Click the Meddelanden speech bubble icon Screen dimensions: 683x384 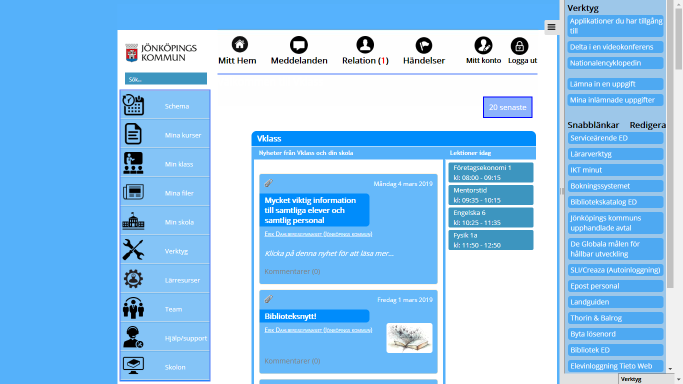pyautogui.click(x=299, y=45)
